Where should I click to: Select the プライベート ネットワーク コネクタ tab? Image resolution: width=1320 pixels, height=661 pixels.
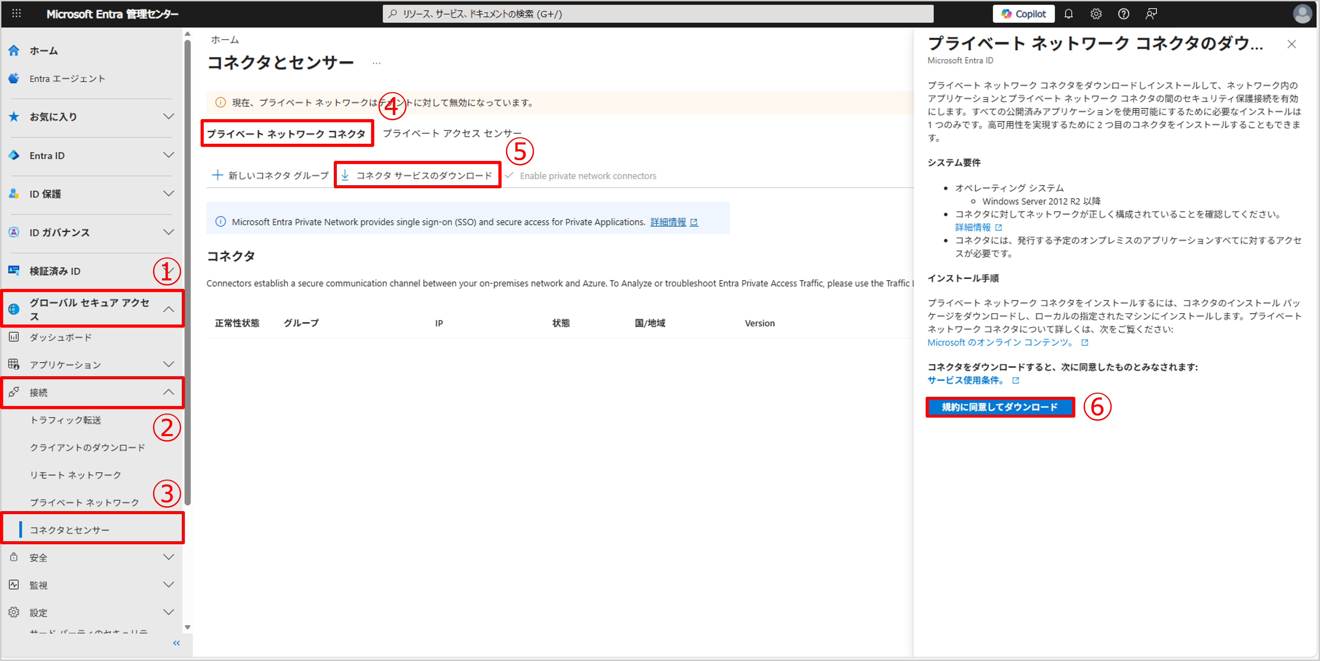286,134
